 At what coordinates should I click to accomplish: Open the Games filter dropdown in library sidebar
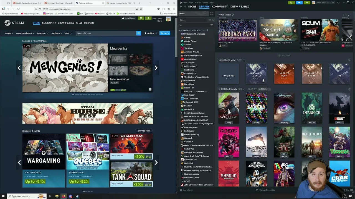[193, 20]
